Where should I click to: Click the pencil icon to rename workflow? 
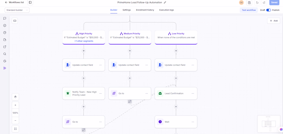point(165,3)
